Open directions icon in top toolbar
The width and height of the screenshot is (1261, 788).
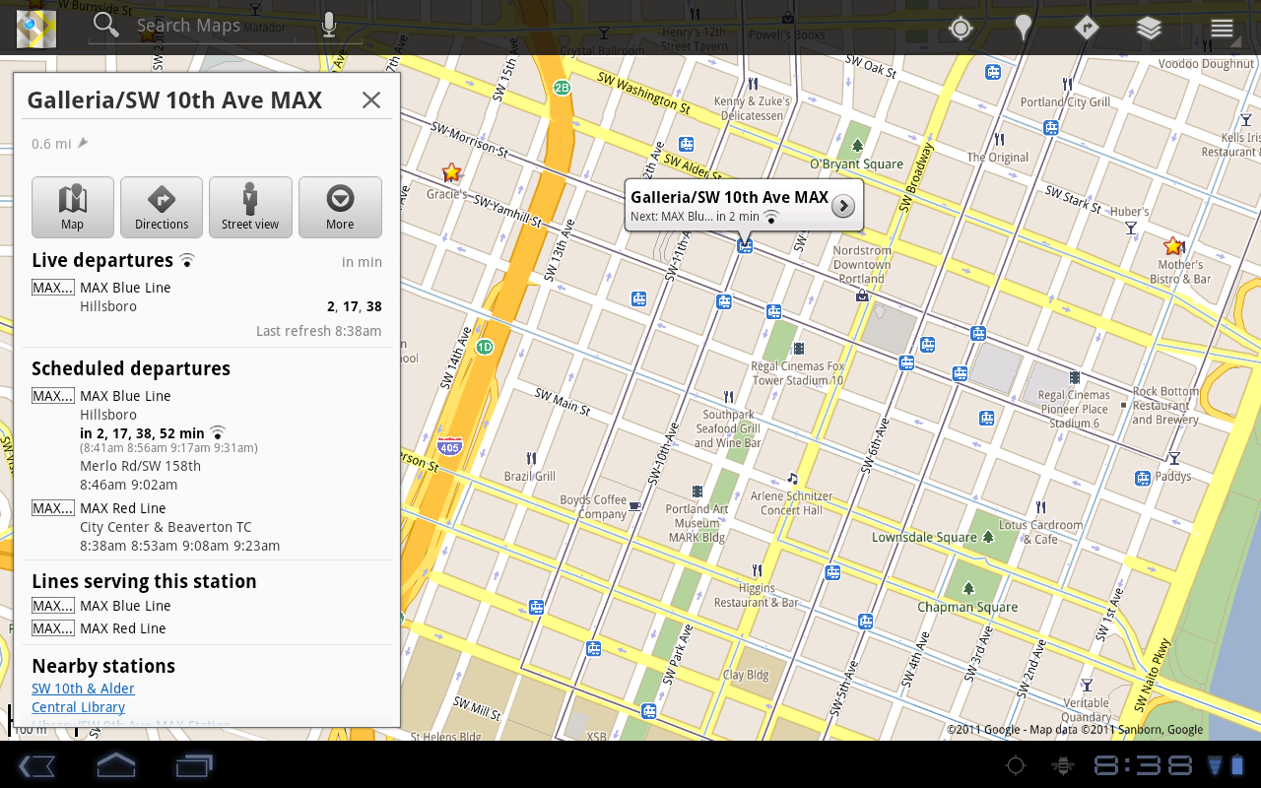coord(1086,28)
